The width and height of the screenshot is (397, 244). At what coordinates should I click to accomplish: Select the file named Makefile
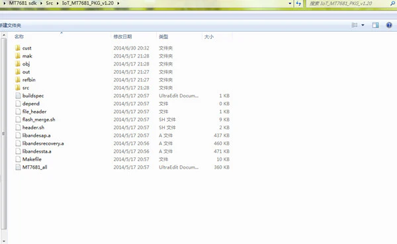32,159
